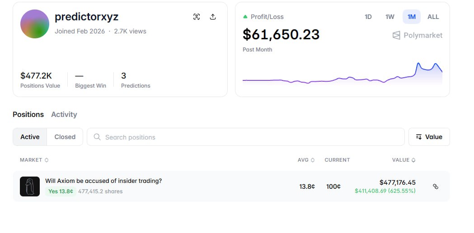Sort by AVG column header
This screenshot has height=233, width=474.
pos(306,160)
